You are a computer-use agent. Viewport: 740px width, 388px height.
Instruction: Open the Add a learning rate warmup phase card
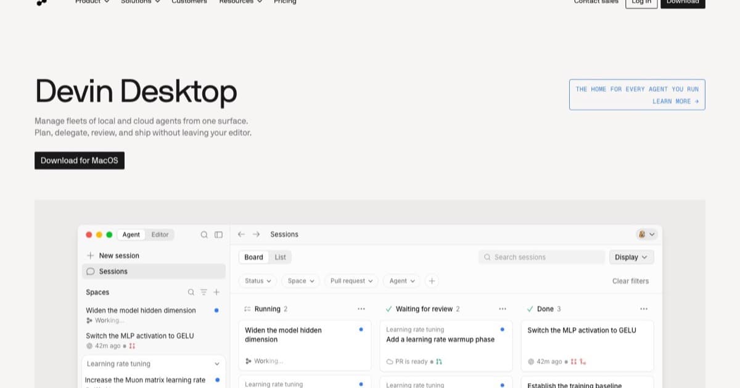pos(446,346)
